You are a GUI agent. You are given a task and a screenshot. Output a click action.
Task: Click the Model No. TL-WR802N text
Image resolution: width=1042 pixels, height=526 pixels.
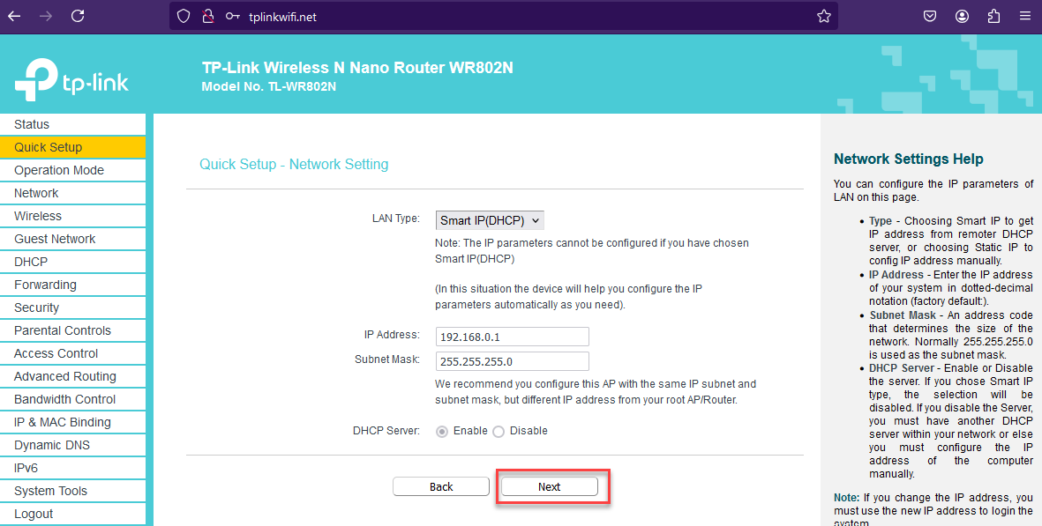point(268,87)
